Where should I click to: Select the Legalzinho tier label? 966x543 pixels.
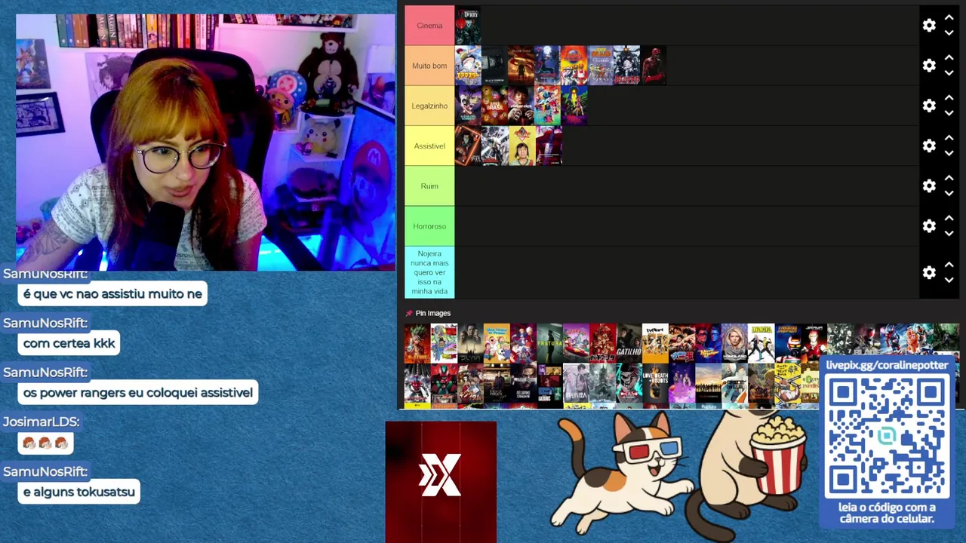429,106
